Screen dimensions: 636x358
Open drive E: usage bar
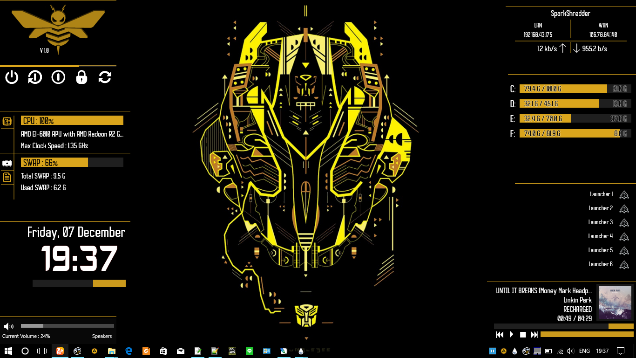(575, 118)
